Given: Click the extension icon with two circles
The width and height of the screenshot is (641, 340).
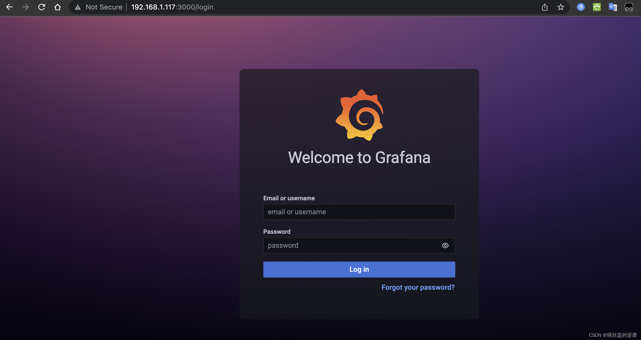Looking at the screenshot, I should pos(629,7).
